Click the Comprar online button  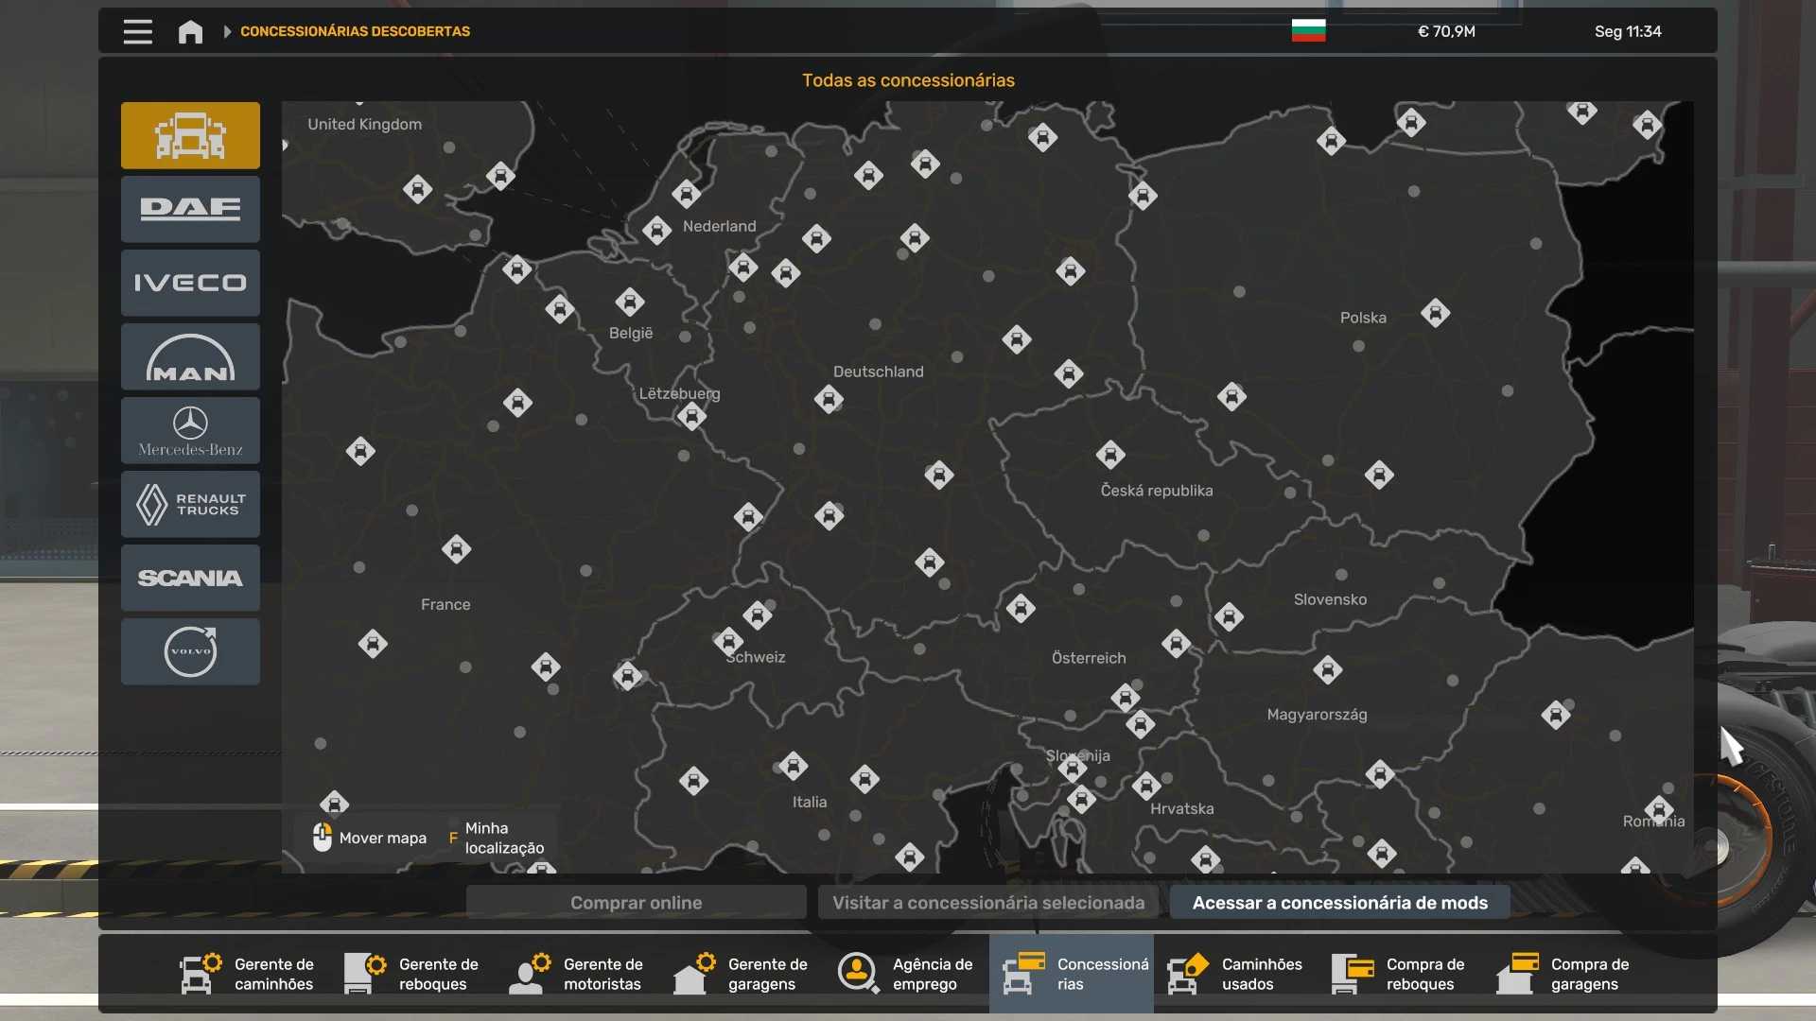click(636, 903)
